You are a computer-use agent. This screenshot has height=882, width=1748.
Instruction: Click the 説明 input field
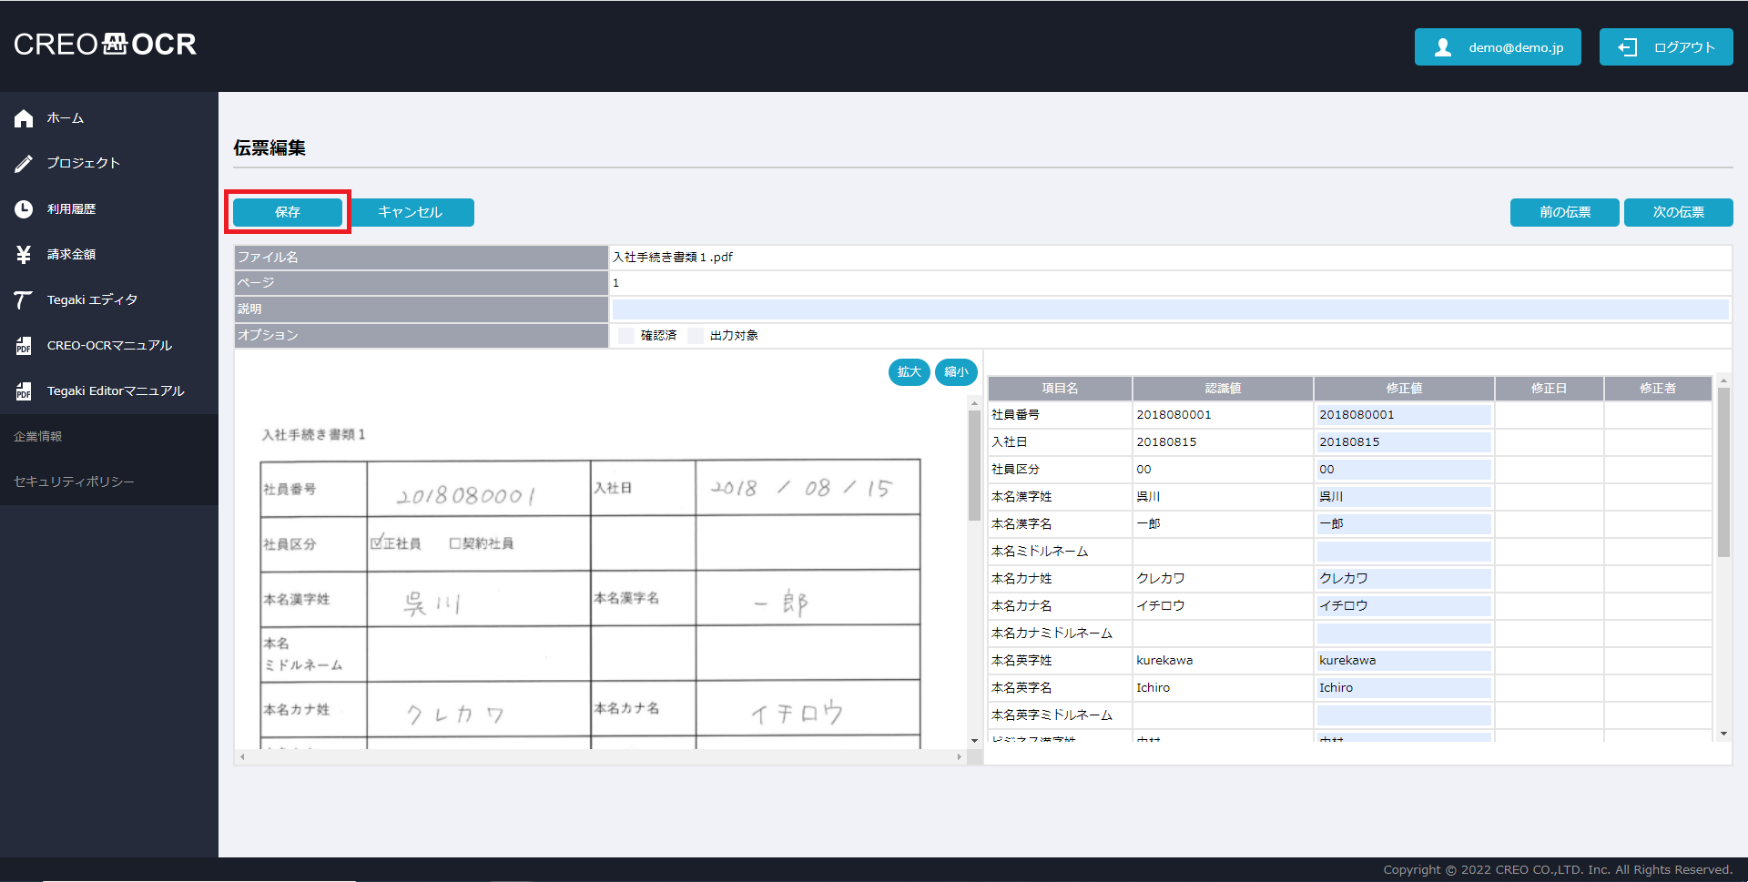click(1170, 309)
